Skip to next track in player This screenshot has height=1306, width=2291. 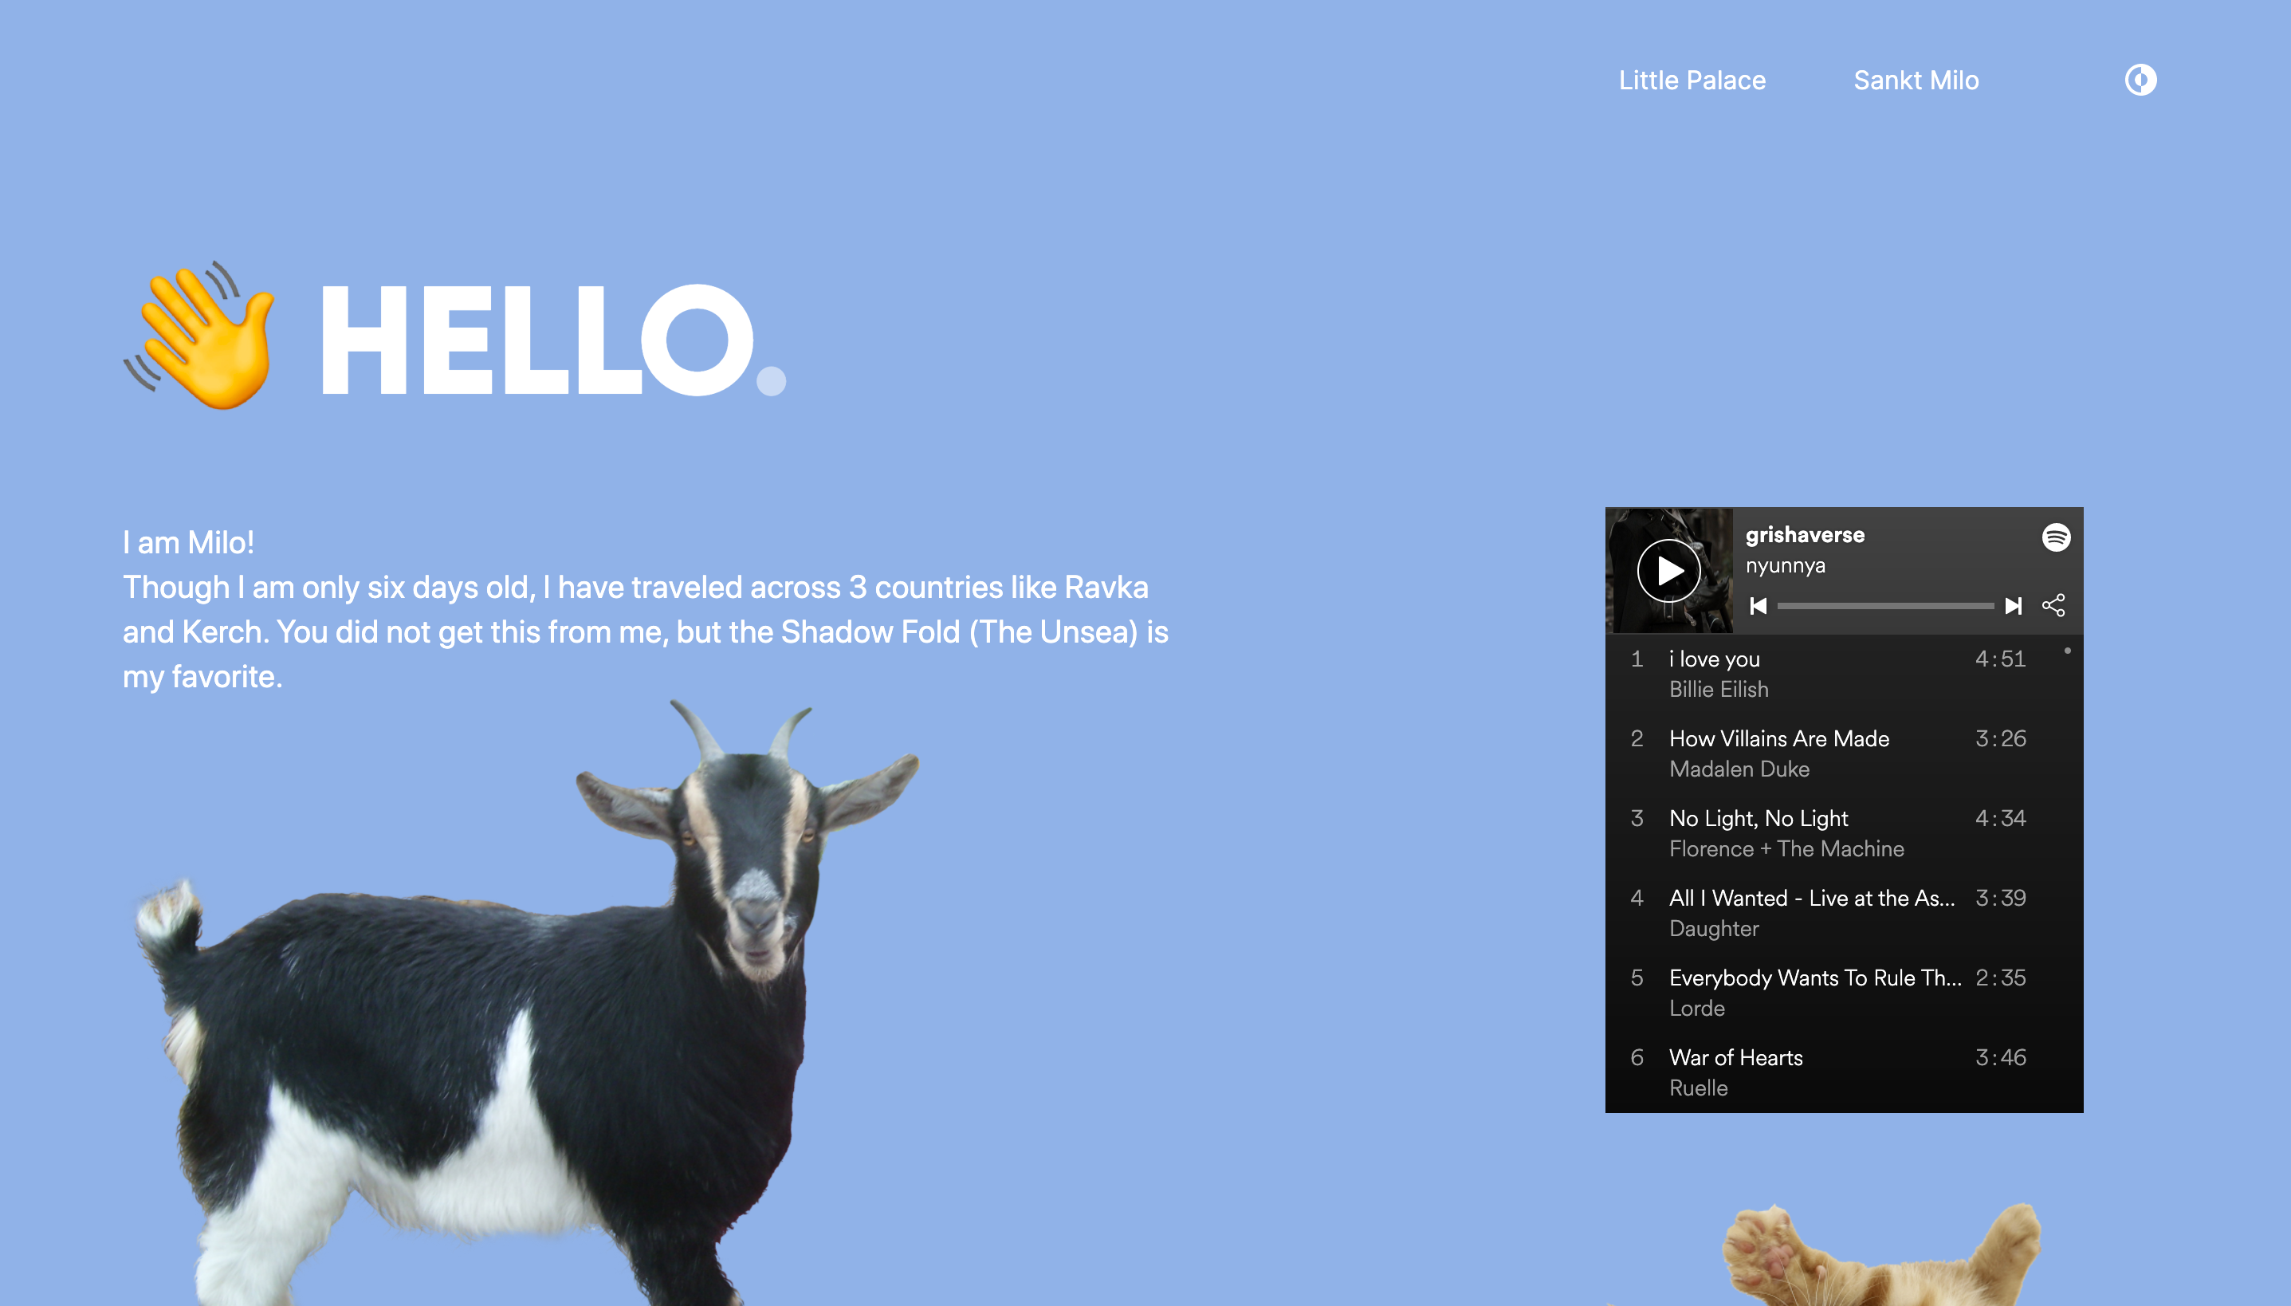click(2013, 606)
